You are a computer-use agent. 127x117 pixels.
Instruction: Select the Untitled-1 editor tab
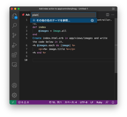click(x=26, y=15)
